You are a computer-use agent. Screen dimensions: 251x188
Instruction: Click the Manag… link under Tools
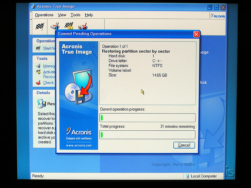[49, 66]
